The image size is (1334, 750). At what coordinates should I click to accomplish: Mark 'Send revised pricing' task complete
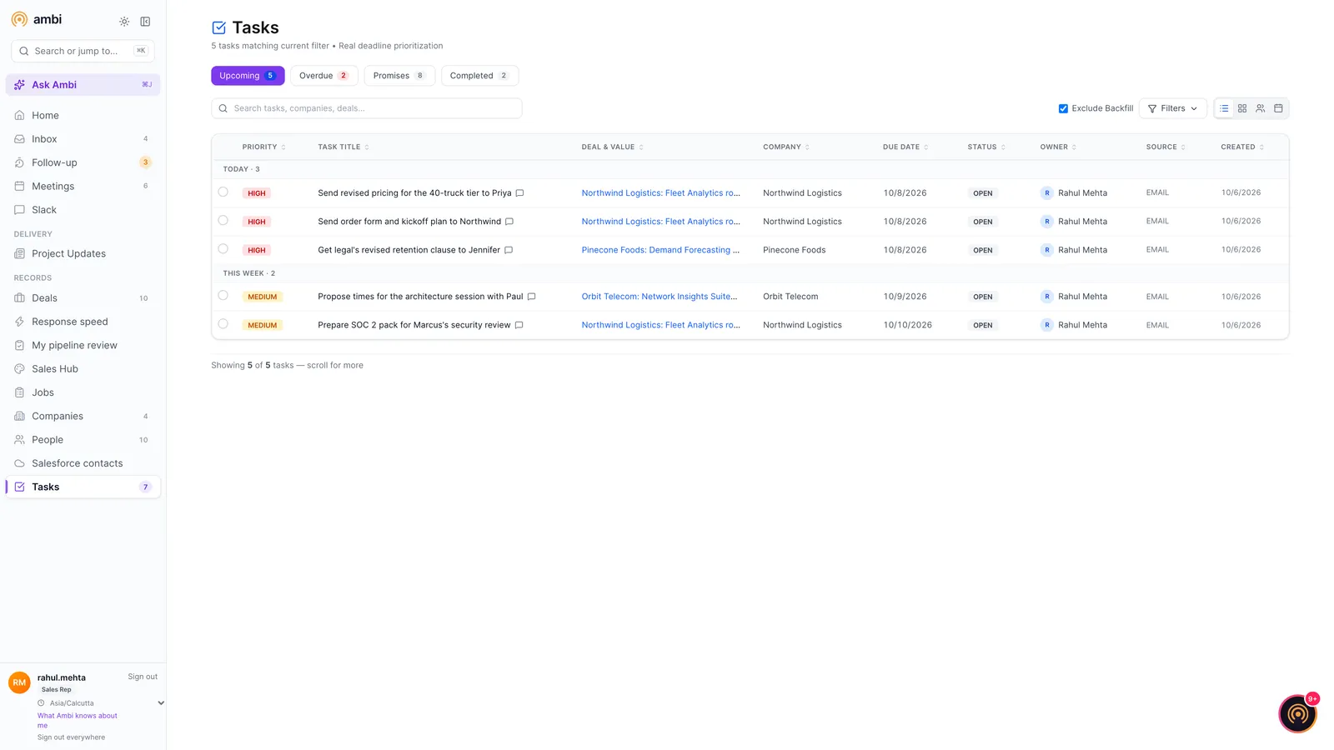coord(223,192)
